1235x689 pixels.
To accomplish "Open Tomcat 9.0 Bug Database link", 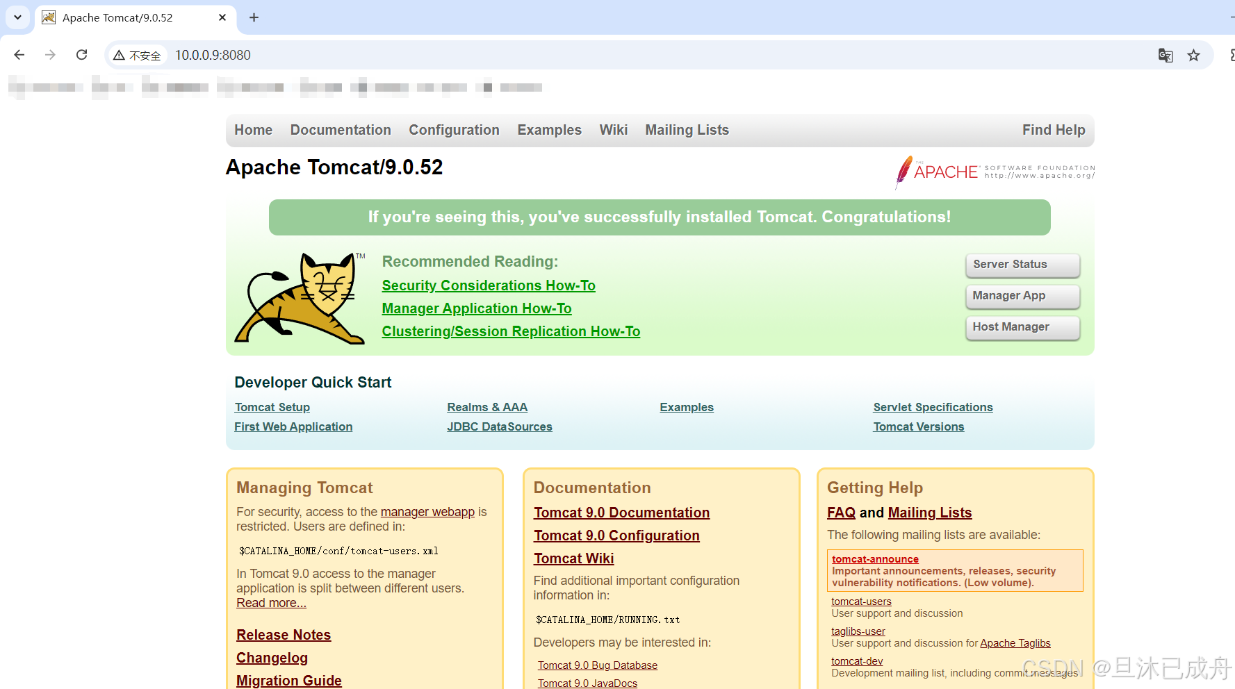I will tap(598, 665).
